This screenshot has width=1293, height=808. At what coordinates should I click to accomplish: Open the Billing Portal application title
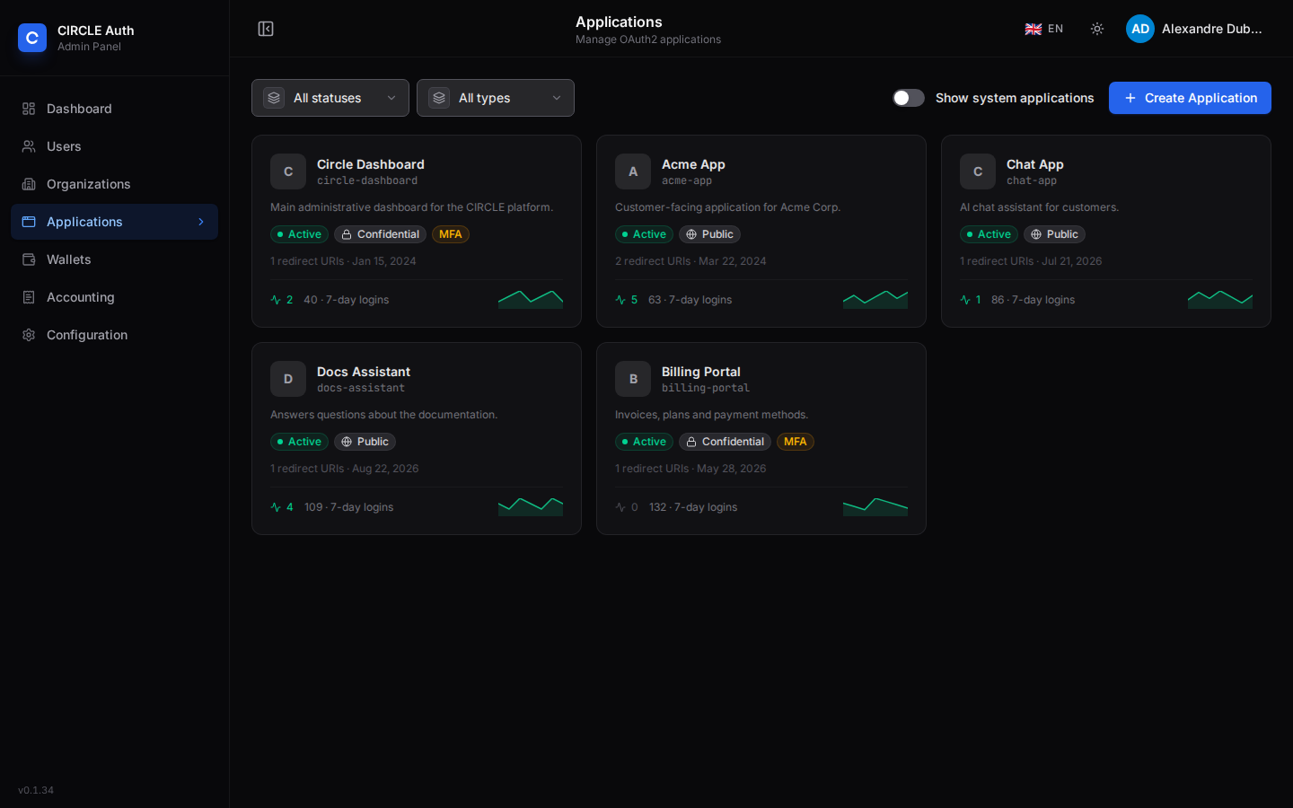pos(701,372)
